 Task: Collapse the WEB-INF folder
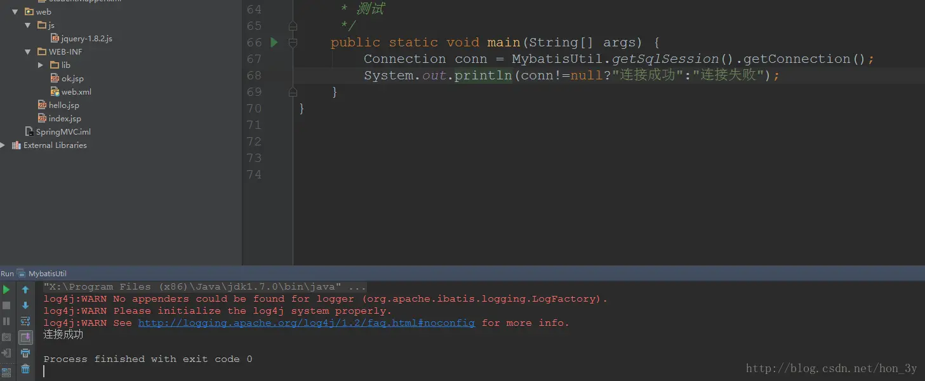(27, 51)
